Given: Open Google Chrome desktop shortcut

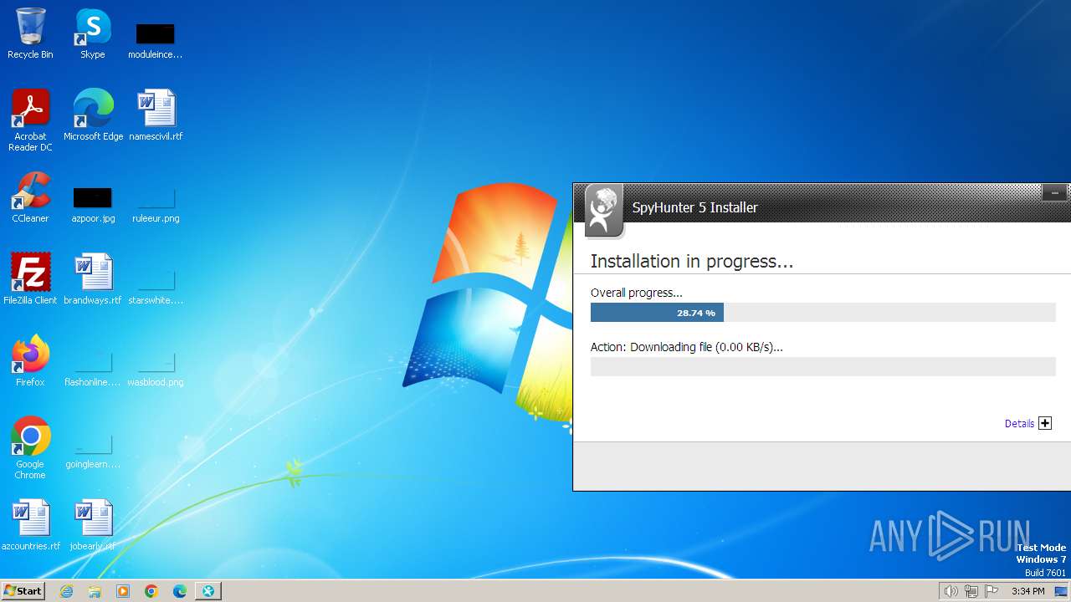Looking at the screenshot, I should click(30, 448).
